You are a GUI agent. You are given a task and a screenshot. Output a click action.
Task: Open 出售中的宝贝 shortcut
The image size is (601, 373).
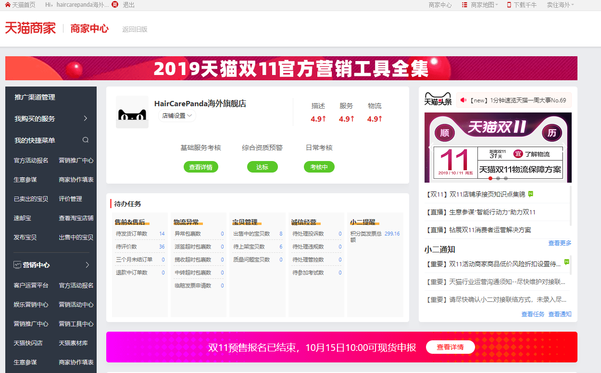pyautogui.click(x=76, y=237)
